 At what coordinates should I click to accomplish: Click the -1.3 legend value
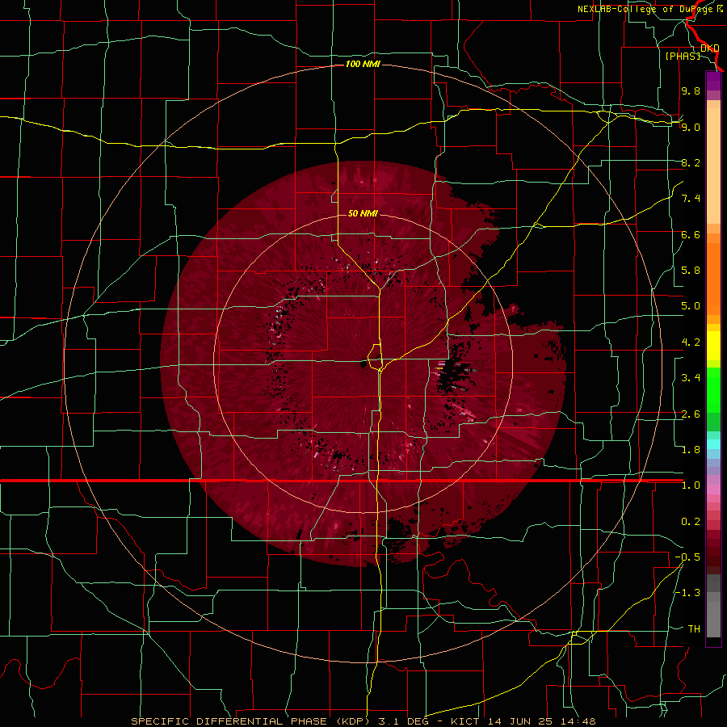(x=687, y=593)
